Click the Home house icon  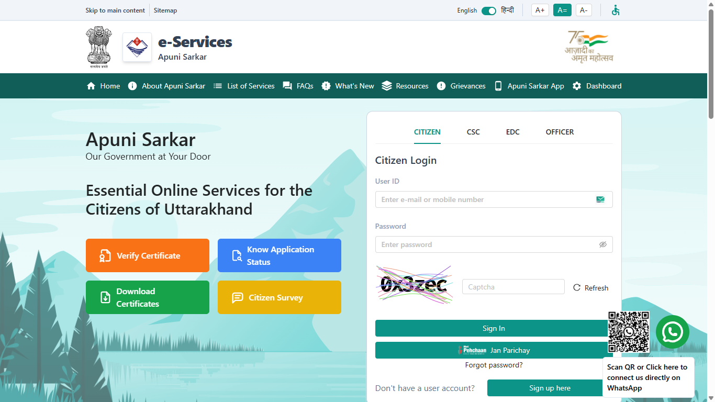coord(91,86)
